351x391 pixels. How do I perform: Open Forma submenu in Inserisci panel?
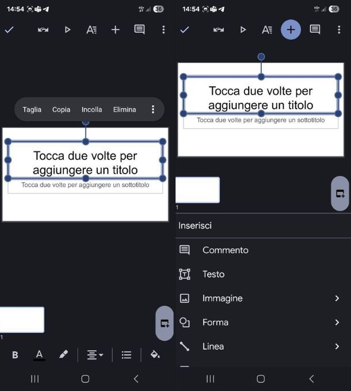(x=263, y=323)
